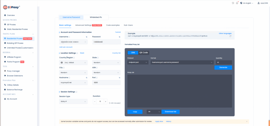Click the Copy proxy list button
Screen dimensions: 270x126
pyautogui.click(x=135, y=112)
